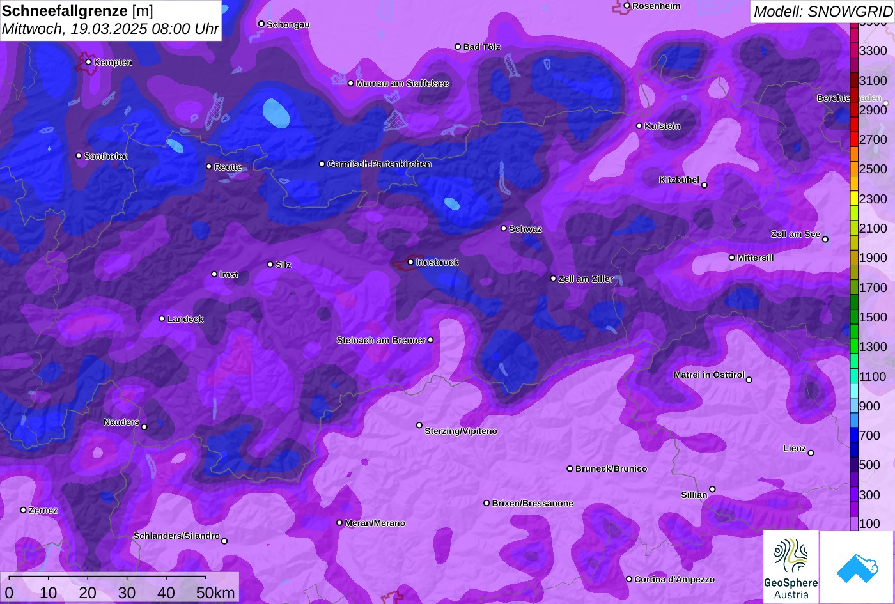Click the Zell am See label
The image size is (895, 604).
click(795, 234)
